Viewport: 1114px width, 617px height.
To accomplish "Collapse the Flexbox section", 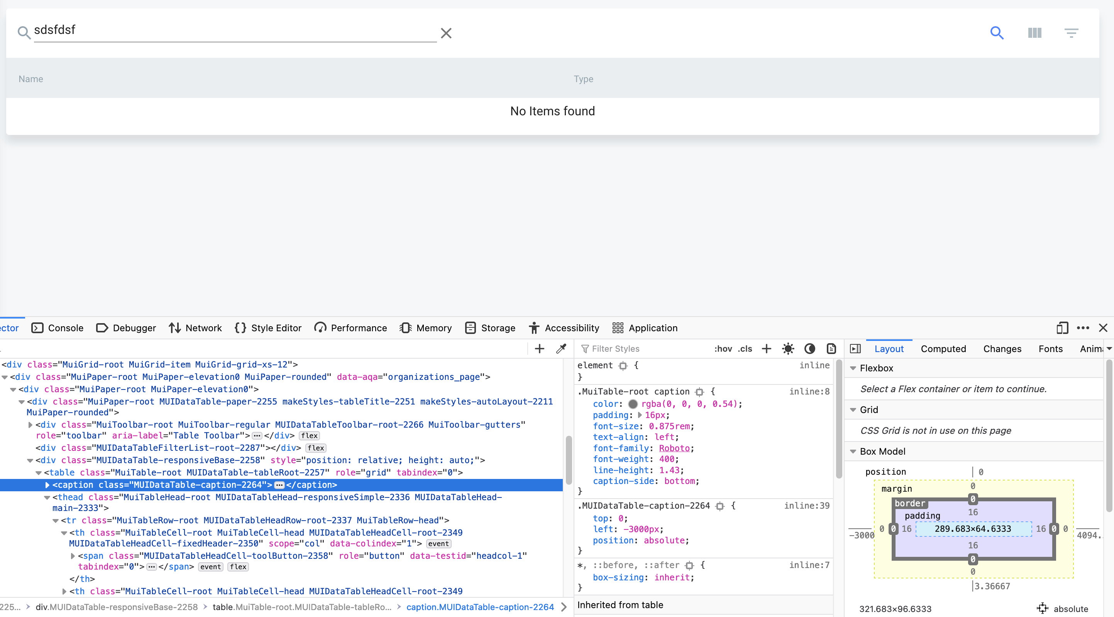I will click(x=853, y=368).
